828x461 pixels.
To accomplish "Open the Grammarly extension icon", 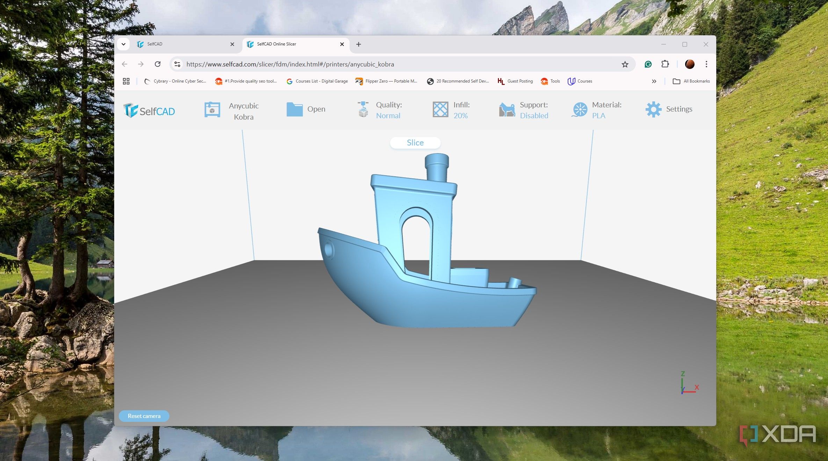I will [x=648, y=64].
